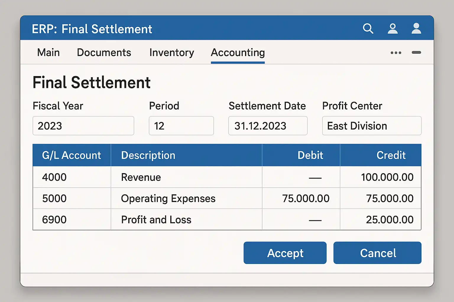Sort by the Debit column header
Image resolution: width=454 pixels, height=302 pixels.
(310, 155)
